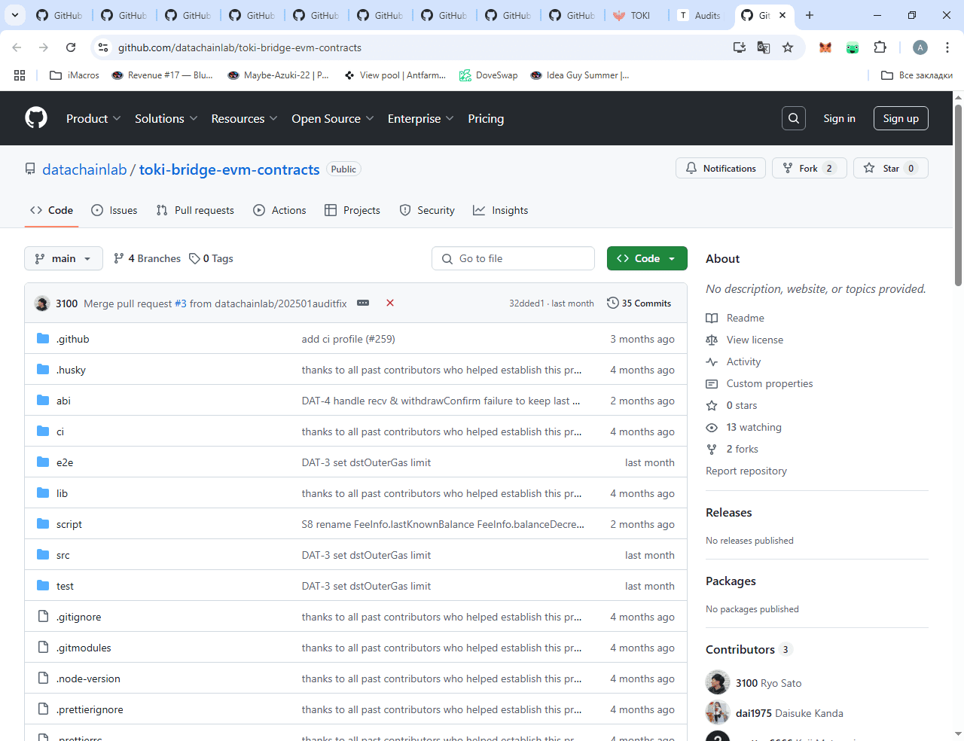View 4 Branches link
This screenshot has height=741, width=964.
coord(147,258)
